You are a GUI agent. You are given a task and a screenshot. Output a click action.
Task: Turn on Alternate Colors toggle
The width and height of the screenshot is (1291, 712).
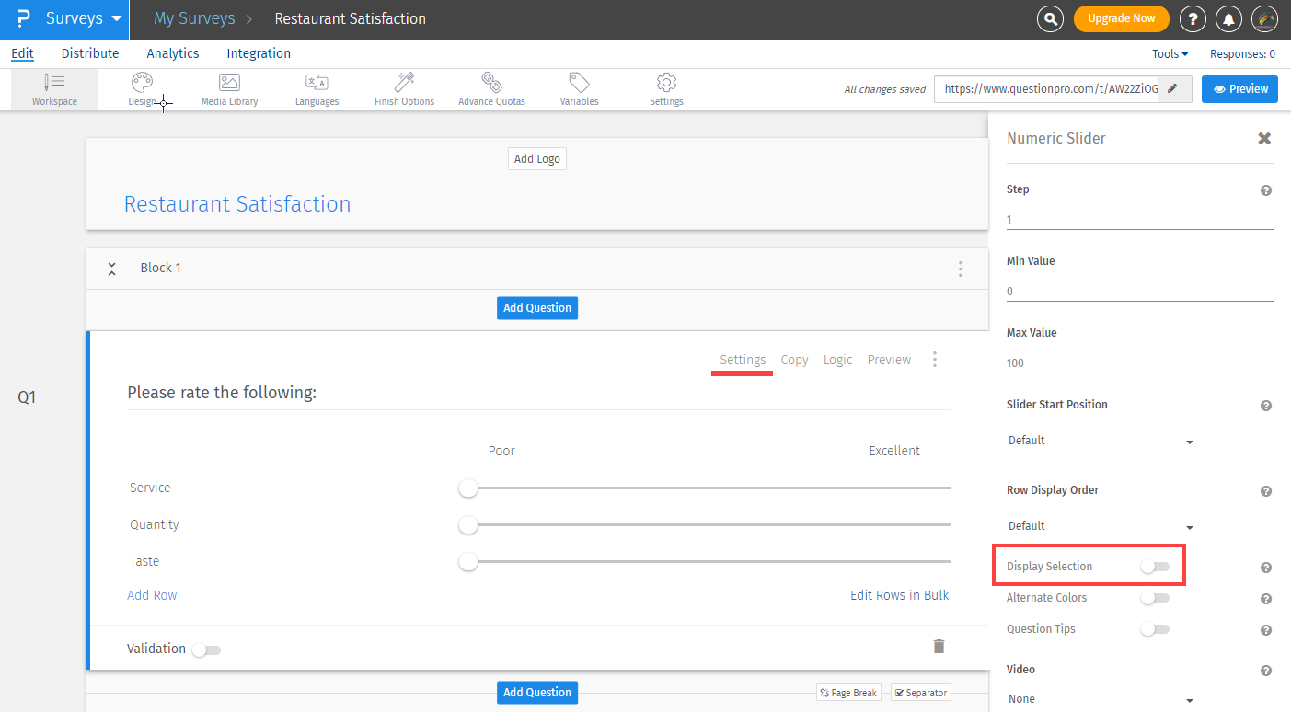[1154, 598]
